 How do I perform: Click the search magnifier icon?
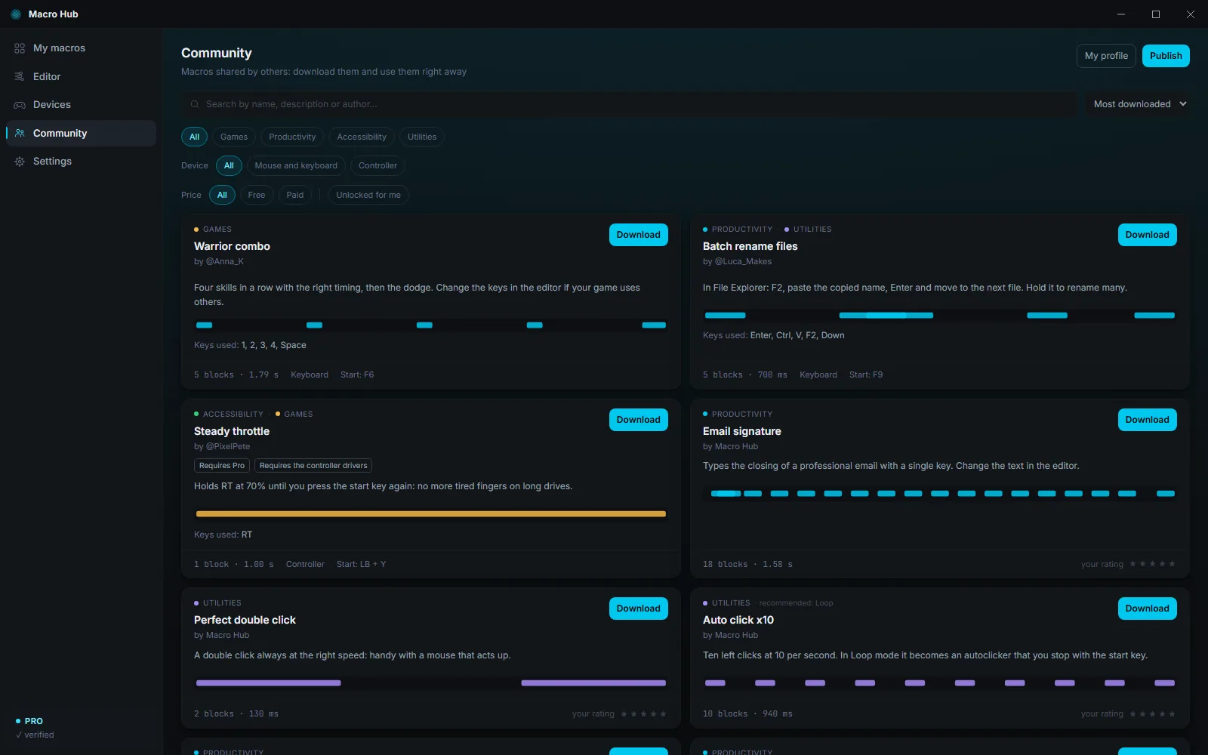(x=195, y=104)
